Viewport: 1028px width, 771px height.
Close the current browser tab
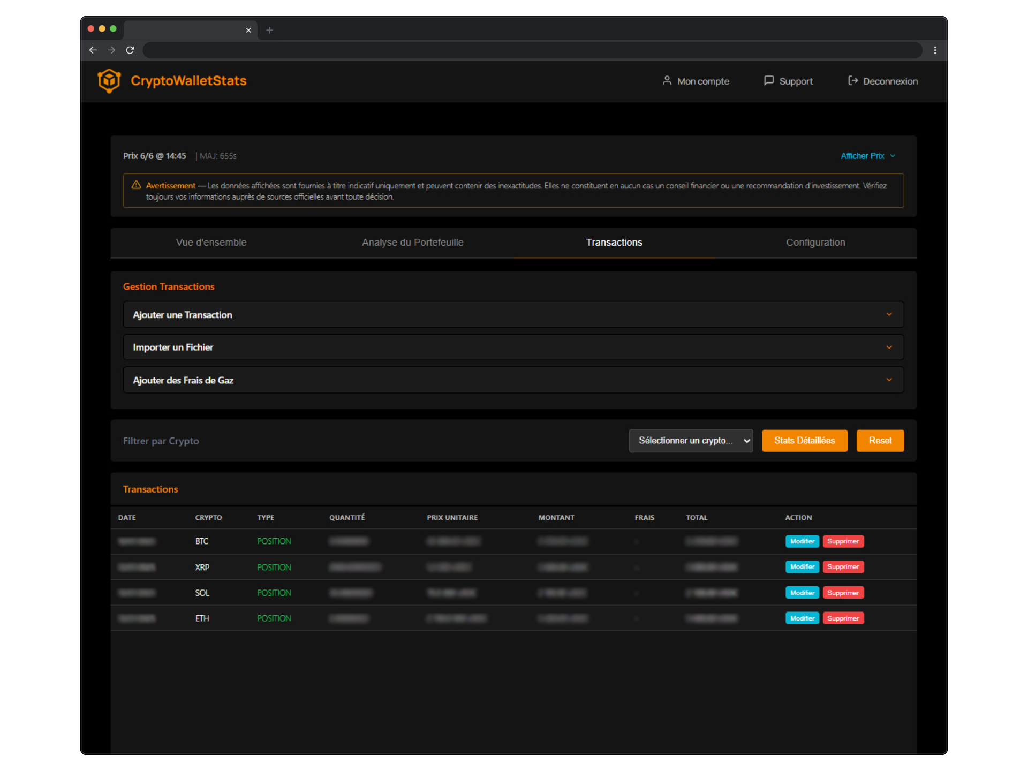tap(248, 30)
